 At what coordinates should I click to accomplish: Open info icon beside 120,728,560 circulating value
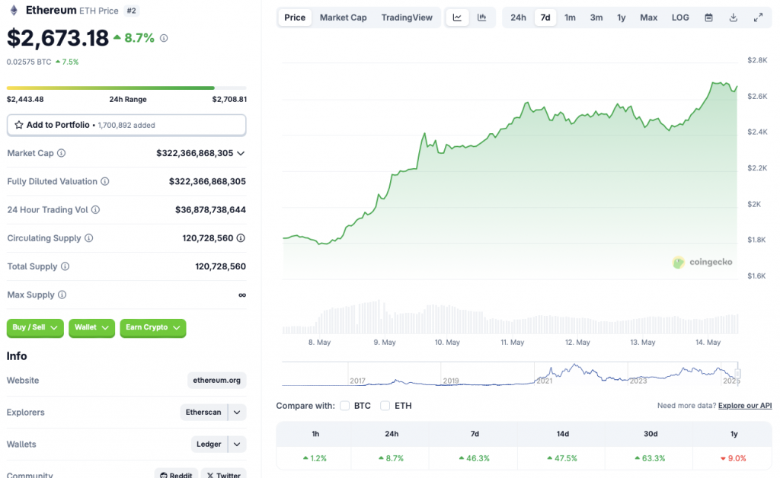[241, 238]
